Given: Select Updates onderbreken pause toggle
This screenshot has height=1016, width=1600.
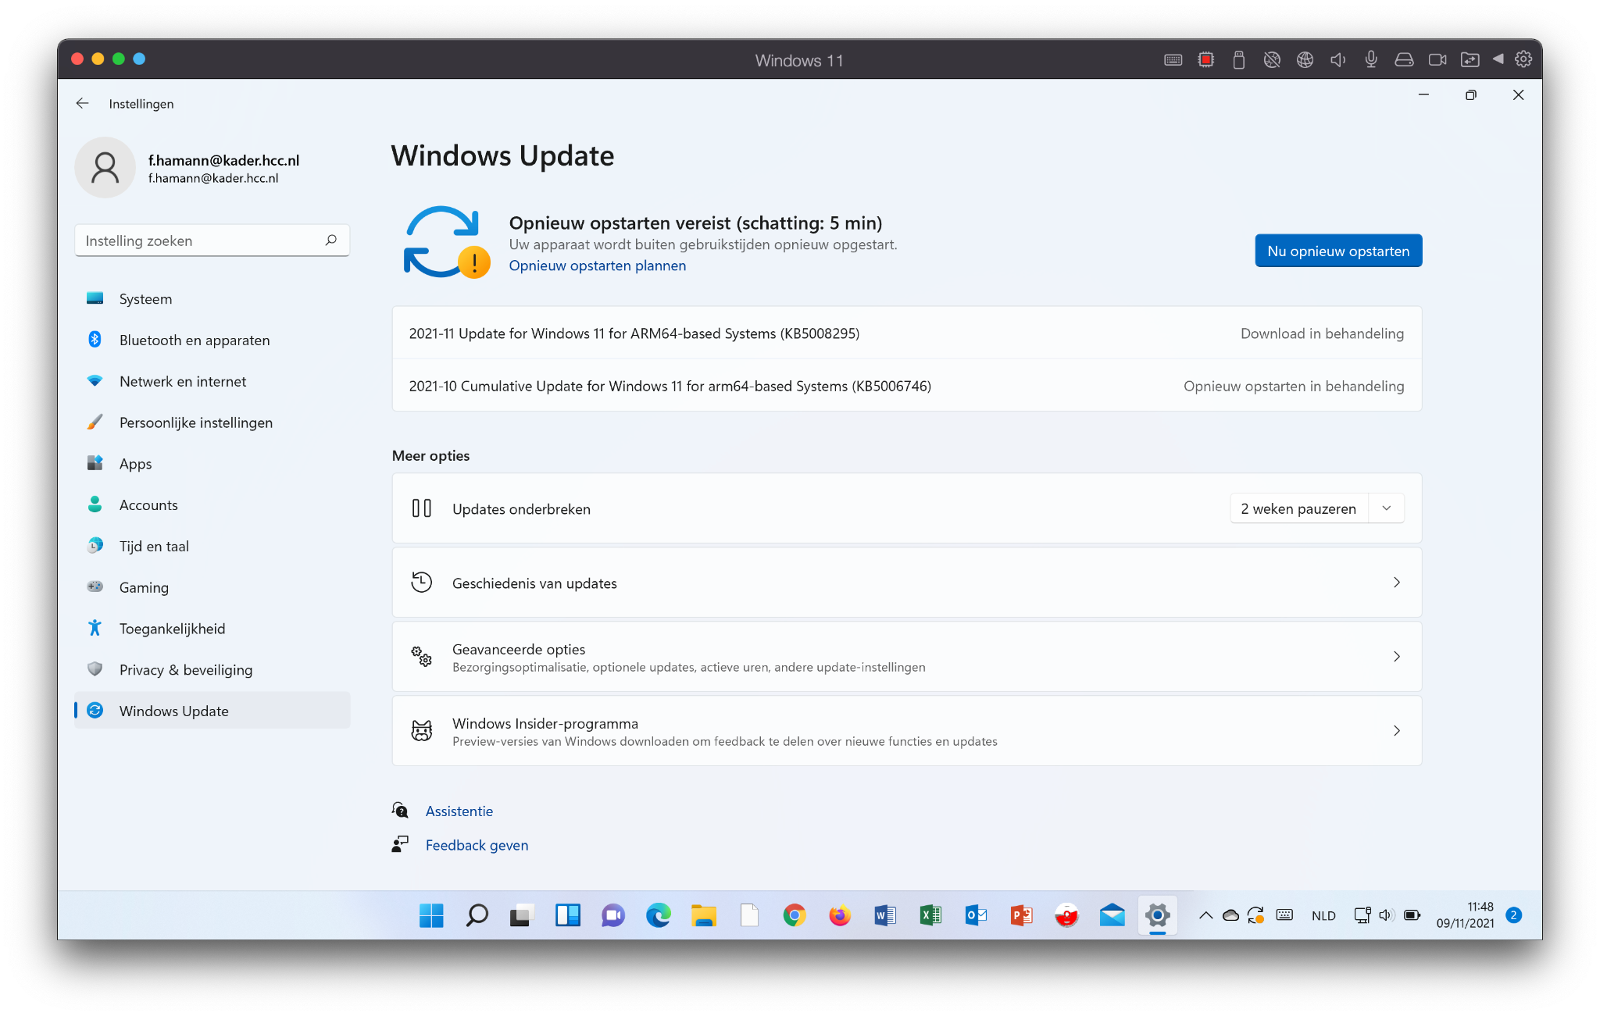Looking at the screenshot, I should tap(1316, 508).
